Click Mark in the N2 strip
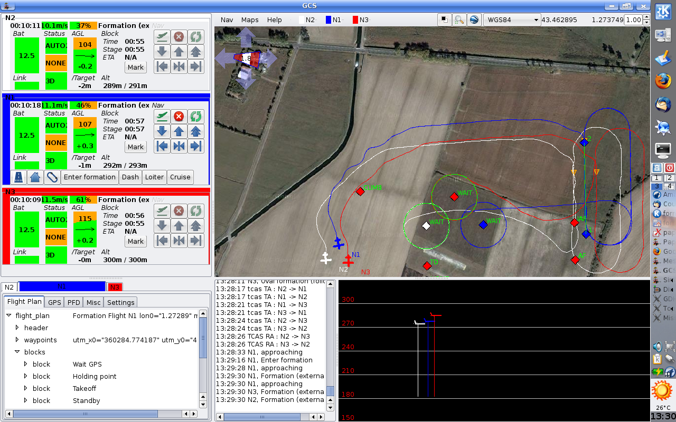The image size is (676, 422). [136, 67]
